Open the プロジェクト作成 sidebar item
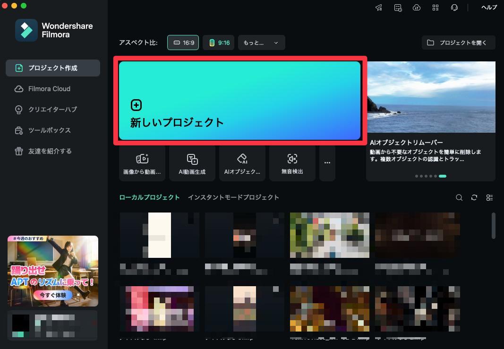This screenshot has width=504, height=349. (x=53, y=68)
